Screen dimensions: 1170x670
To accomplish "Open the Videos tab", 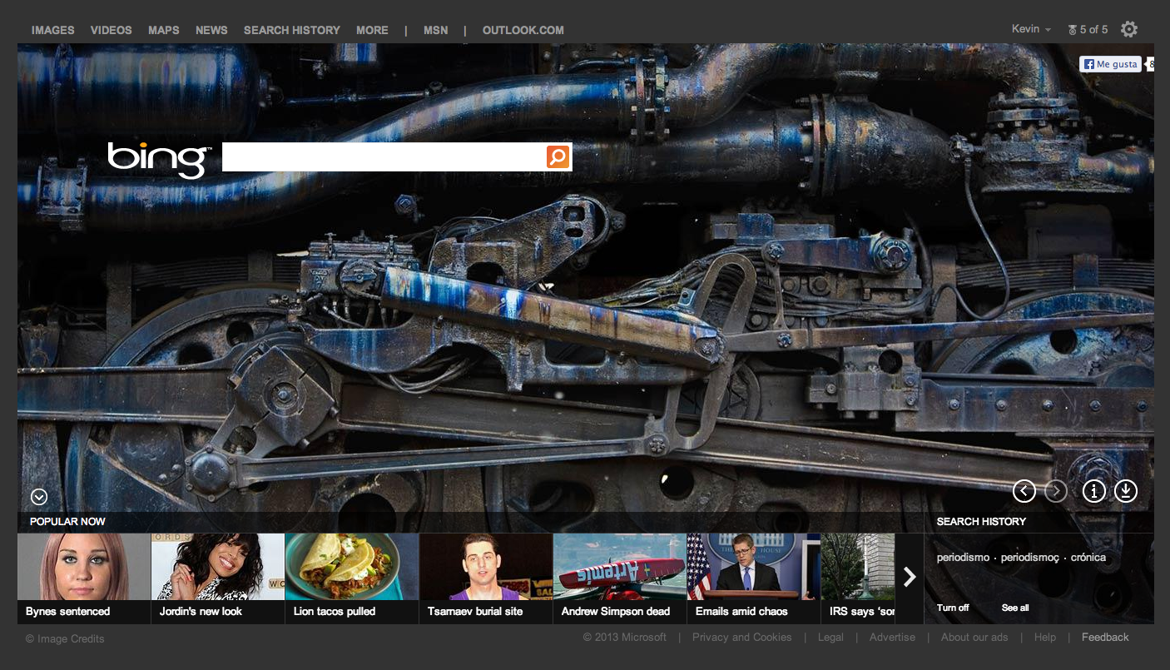I will tap(112, 30).
